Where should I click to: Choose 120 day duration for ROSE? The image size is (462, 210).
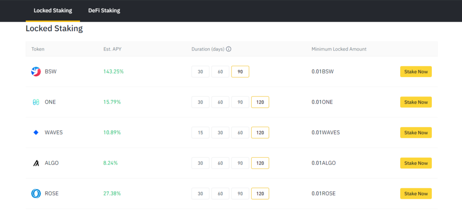click(x=260, y=193)
